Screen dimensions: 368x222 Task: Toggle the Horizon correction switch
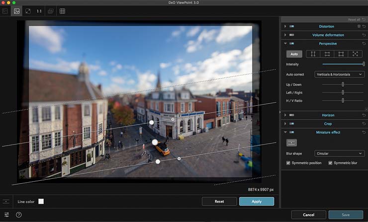(x=292, y=115)
